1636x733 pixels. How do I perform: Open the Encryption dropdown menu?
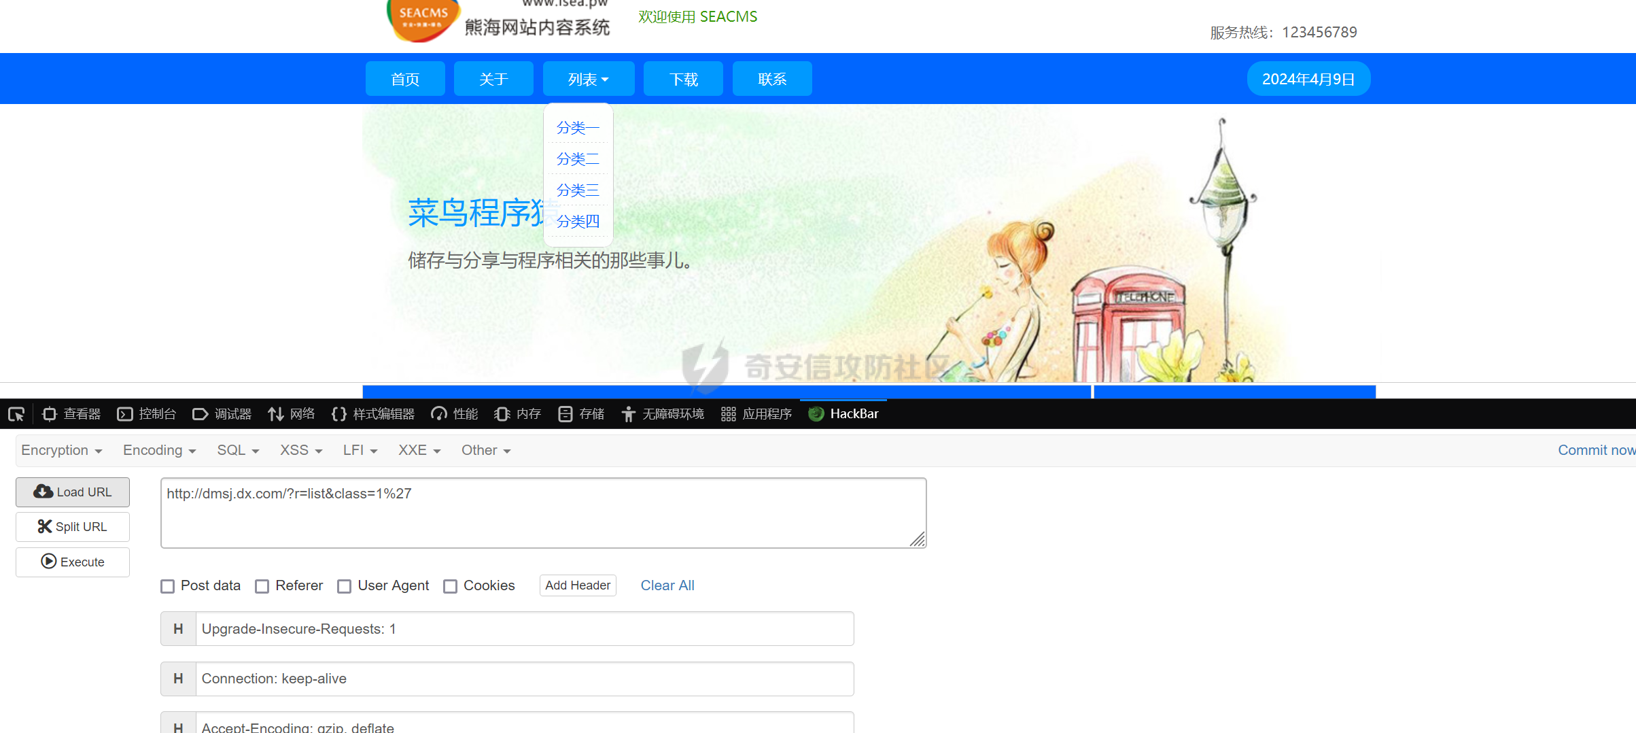point(62,450)
